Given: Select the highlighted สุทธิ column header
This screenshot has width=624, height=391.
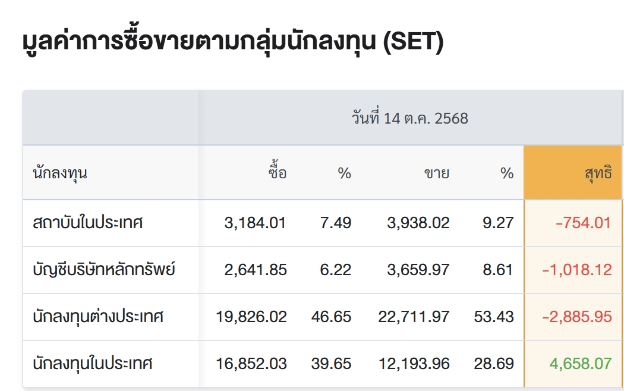Looking at the screenshot, I should tap(598, 174).
